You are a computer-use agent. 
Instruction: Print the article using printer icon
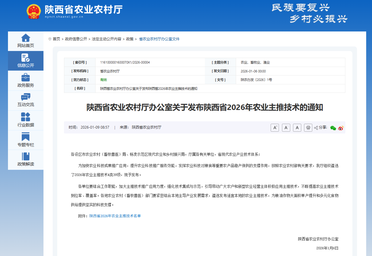[308, 128]
